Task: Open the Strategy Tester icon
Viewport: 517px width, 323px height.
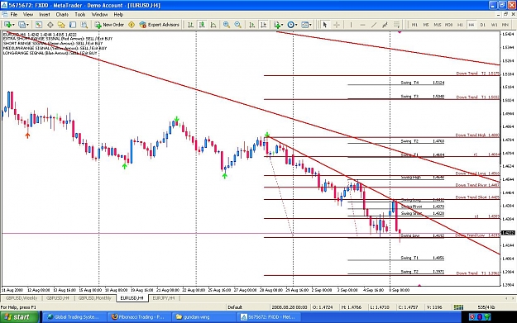Action: coord(84,25)
